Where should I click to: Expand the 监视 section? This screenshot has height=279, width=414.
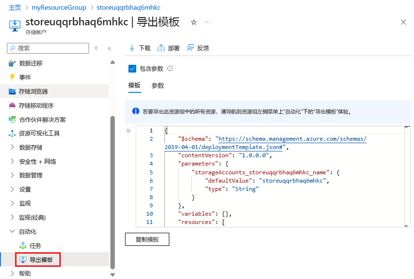[12, 203]
